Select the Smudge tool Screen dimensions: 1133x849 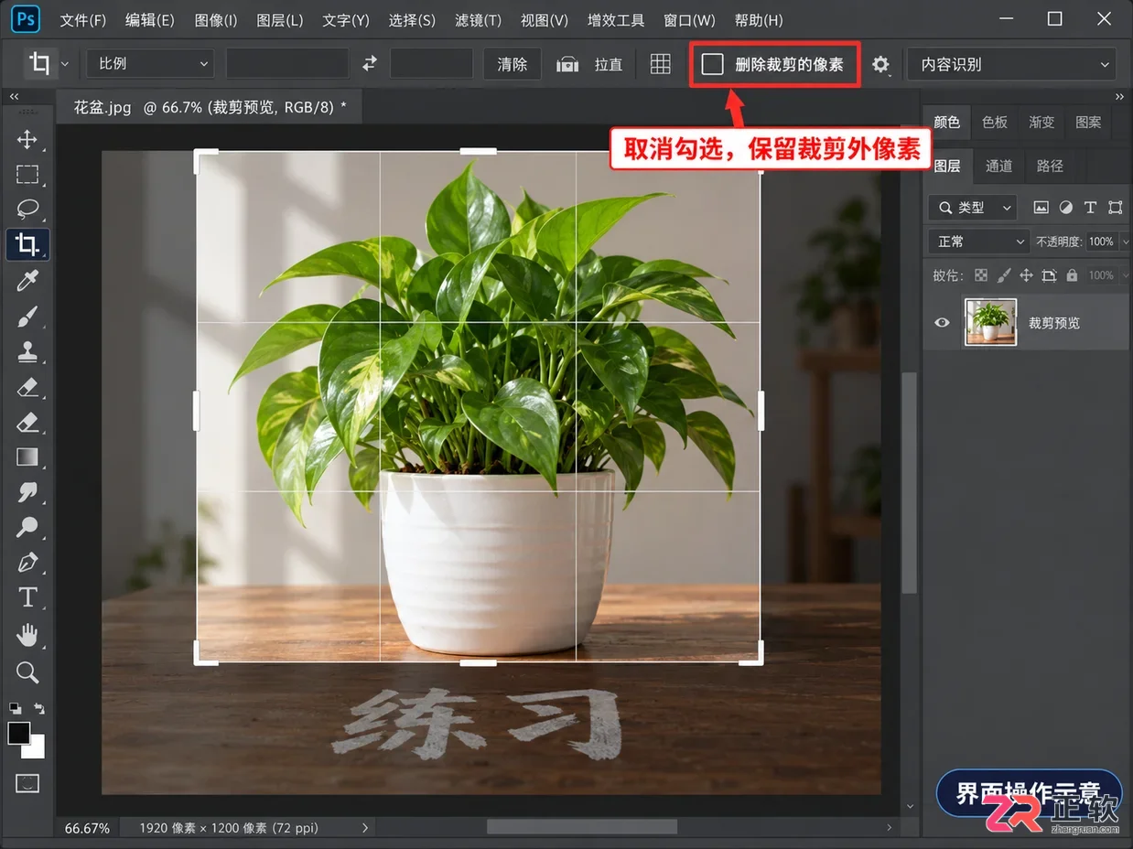27,491
